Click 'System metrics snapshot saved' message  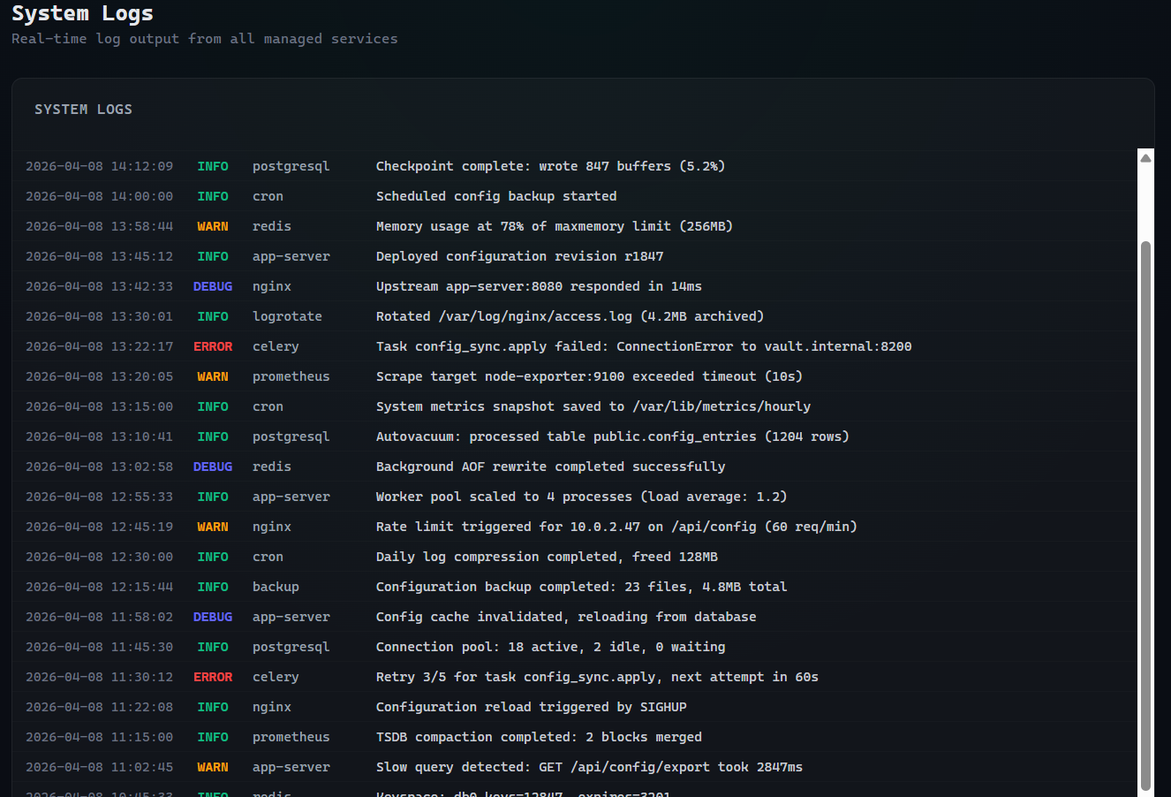click(x=593, y=406)
